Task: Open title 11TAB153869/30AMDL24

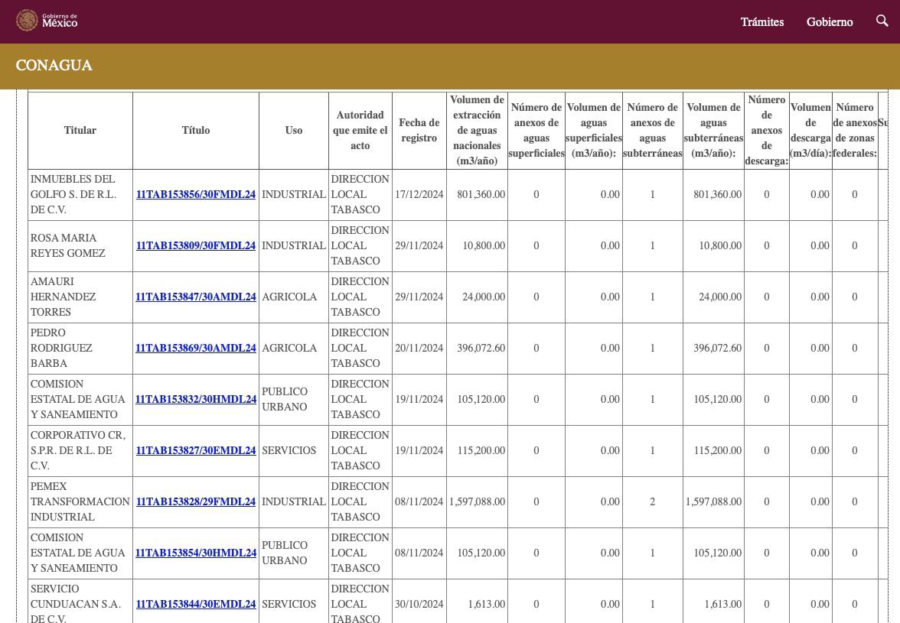Action: pyautogui.click(x=196, y=348)
